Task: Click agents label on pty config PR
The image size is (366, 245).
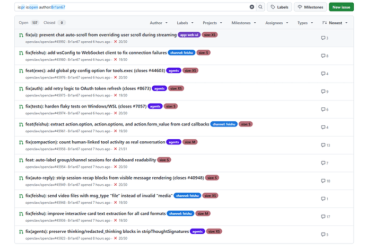Action: pos(173,70)
